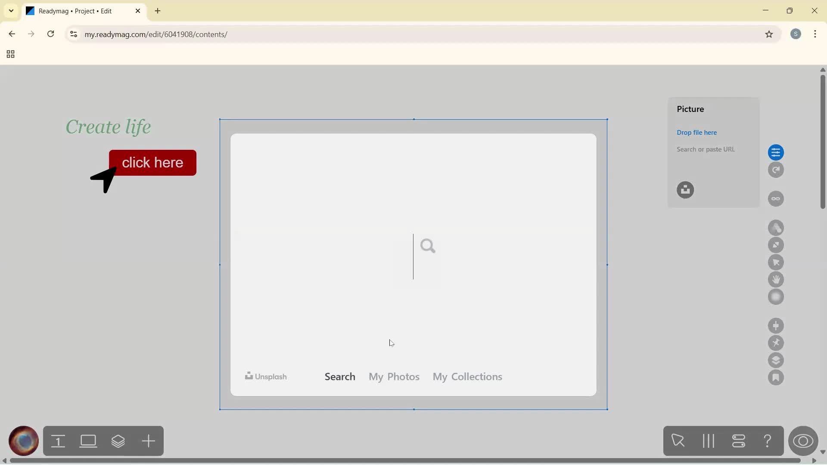Select the arrow cursor tool in bottom-right toolbar
The height and width of the screenshot is (465, 827).
pyautogui.click(x=678, y=441)
